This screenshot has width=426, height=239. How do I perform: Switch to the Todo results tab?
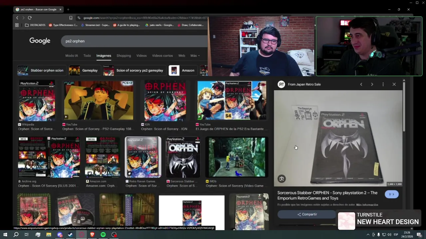(87, 55)
